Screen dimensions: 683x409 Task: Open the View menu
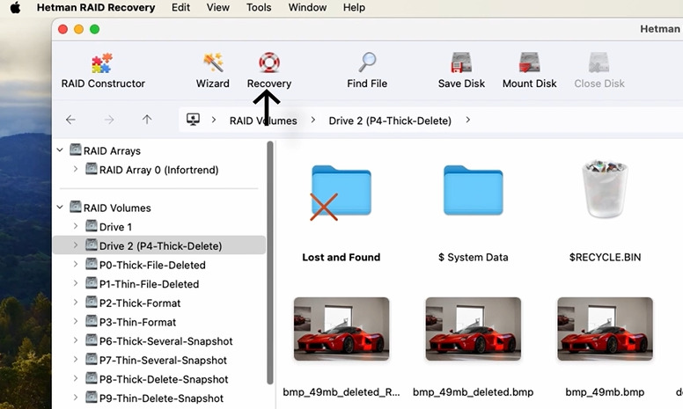pyautogui.click(x=217, y=7)
